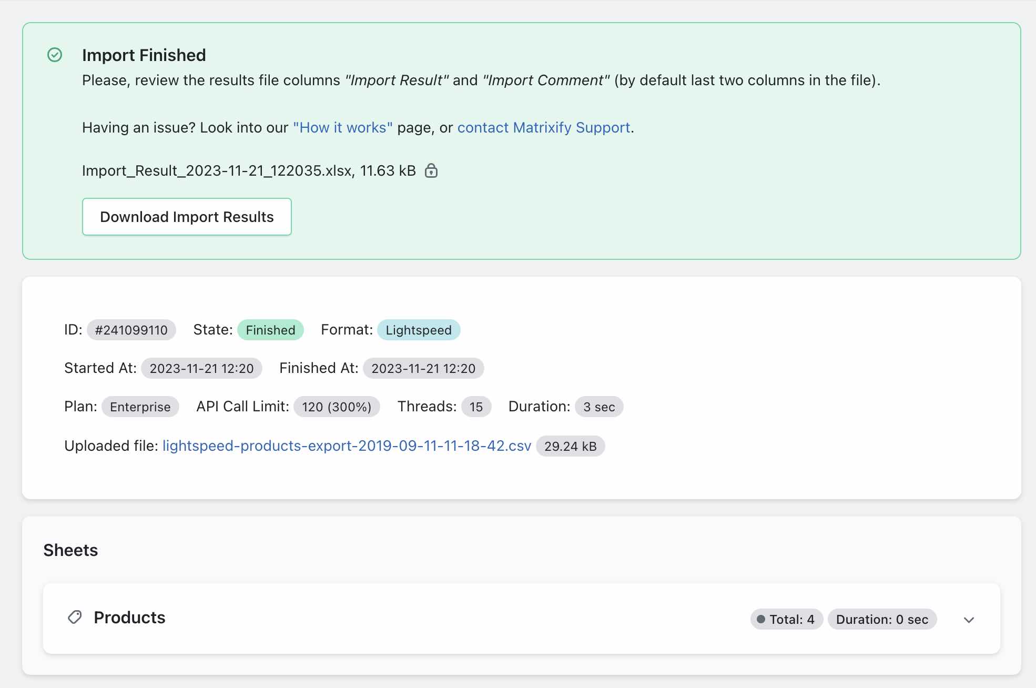Open the uploaded lightspeed products CSV link

[347, 446]
